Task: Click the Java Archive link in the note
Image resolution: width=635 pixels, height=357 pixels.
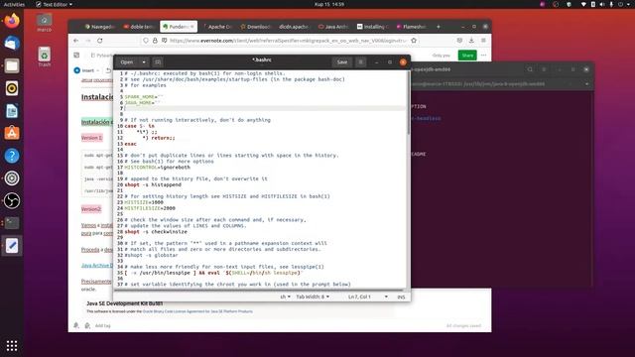Action: [x=97, y=266]
